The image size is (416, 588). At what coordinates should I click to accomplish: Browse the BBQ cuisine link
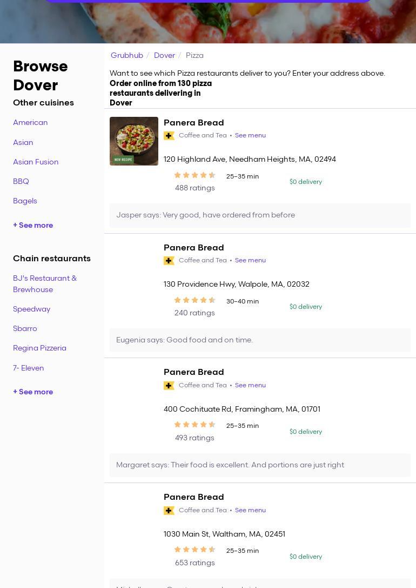(x=21, y=182)
